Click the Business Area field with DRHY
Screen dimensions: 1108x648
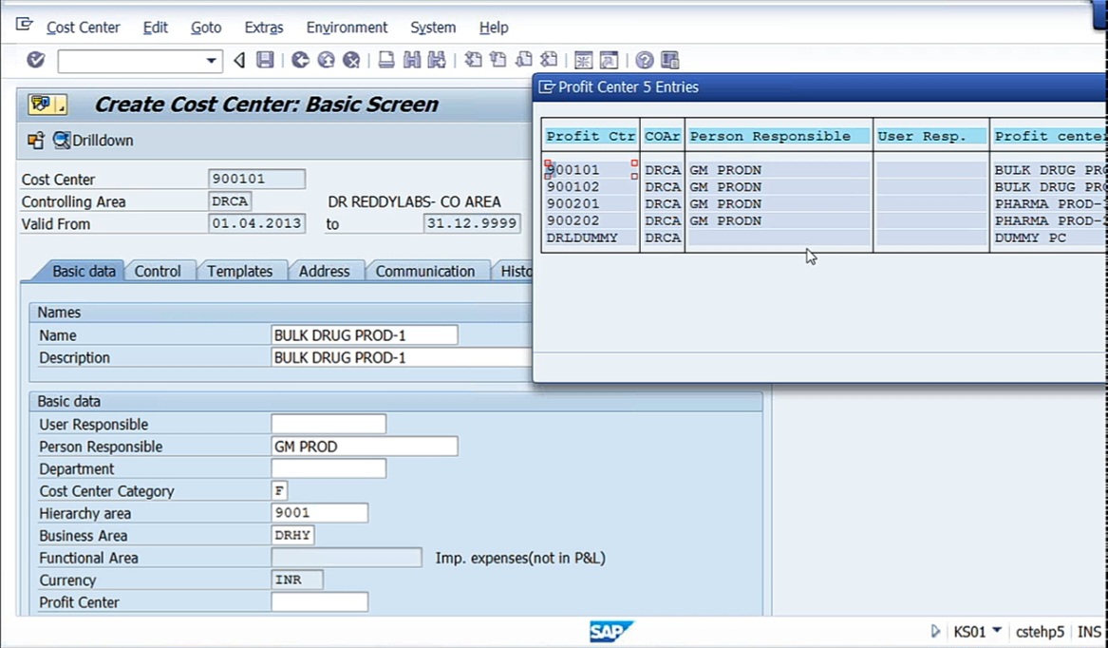pos(292,535)
